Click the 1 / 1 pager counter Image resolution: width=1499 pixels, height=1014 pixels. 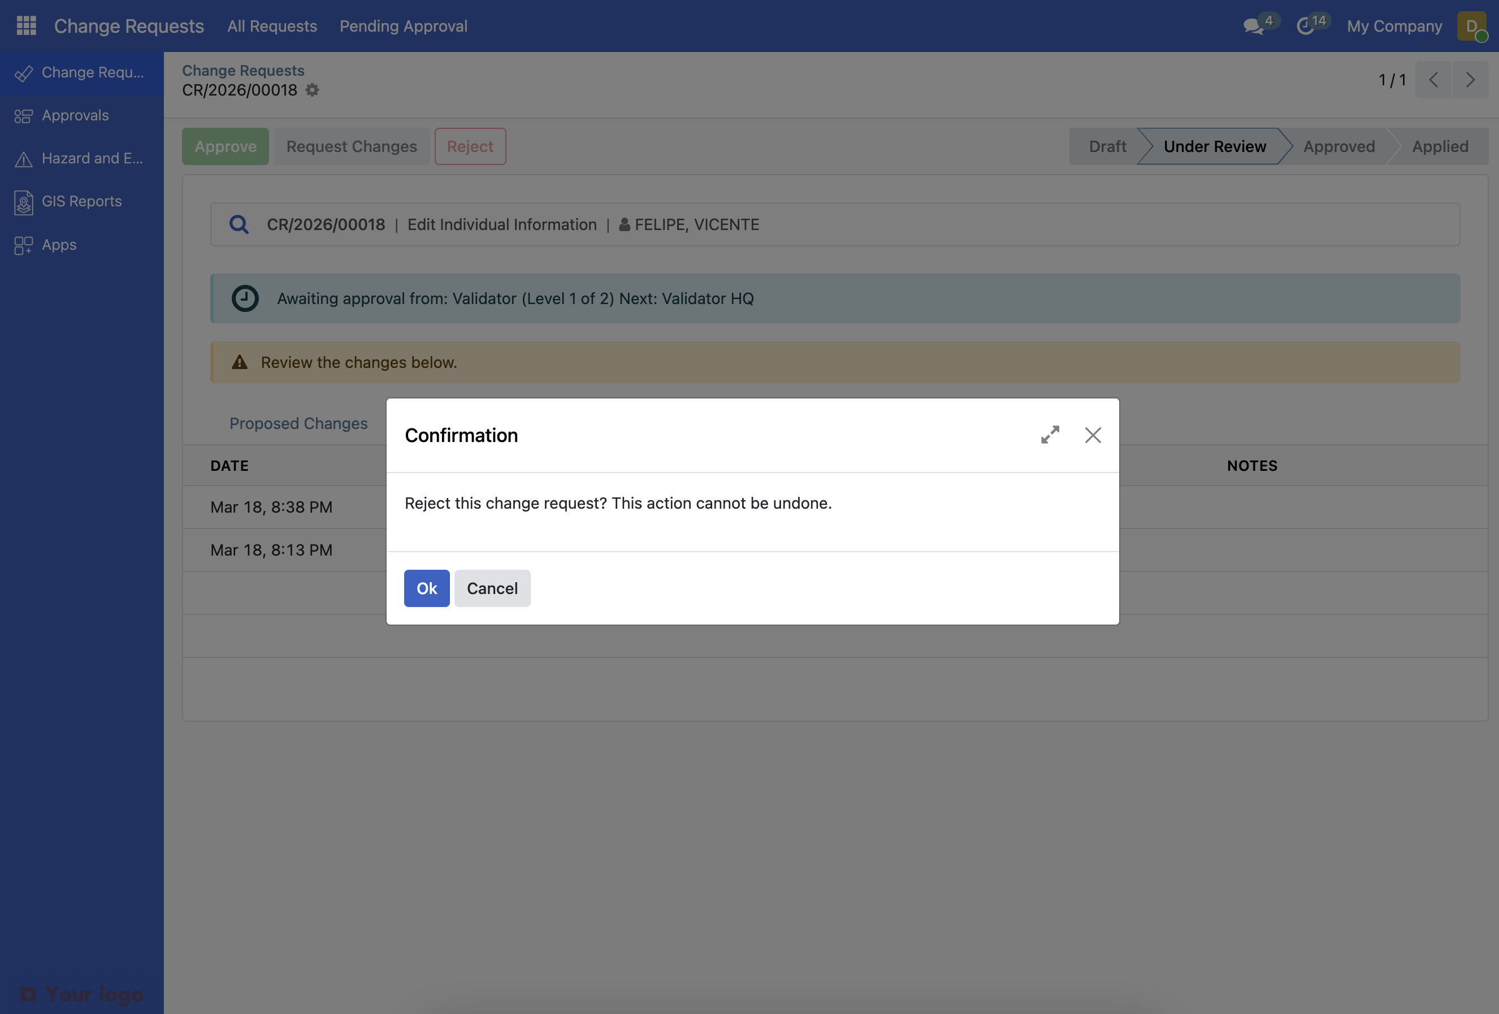[x=1392, y=80]
